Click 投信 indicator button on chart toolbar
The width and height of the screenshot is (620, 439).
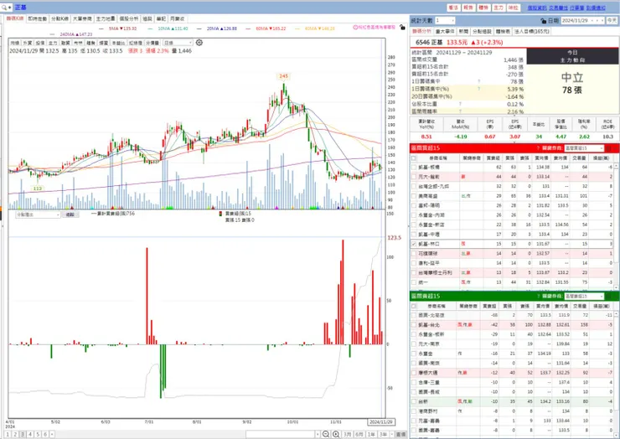[40, 43]
